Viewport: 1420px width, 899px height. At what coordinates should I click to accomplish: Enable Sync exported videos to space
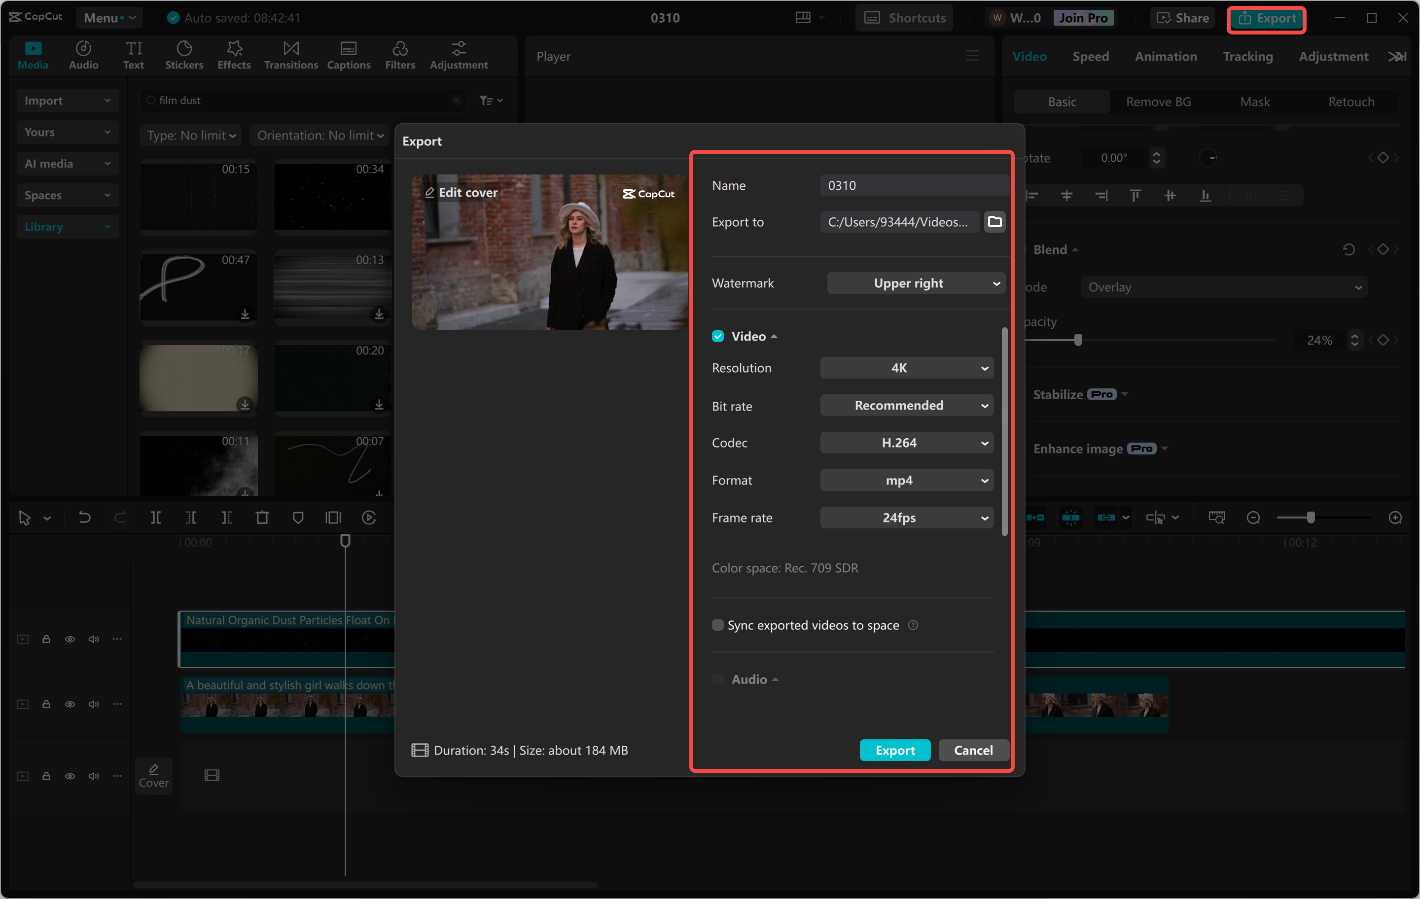[718, 625]
